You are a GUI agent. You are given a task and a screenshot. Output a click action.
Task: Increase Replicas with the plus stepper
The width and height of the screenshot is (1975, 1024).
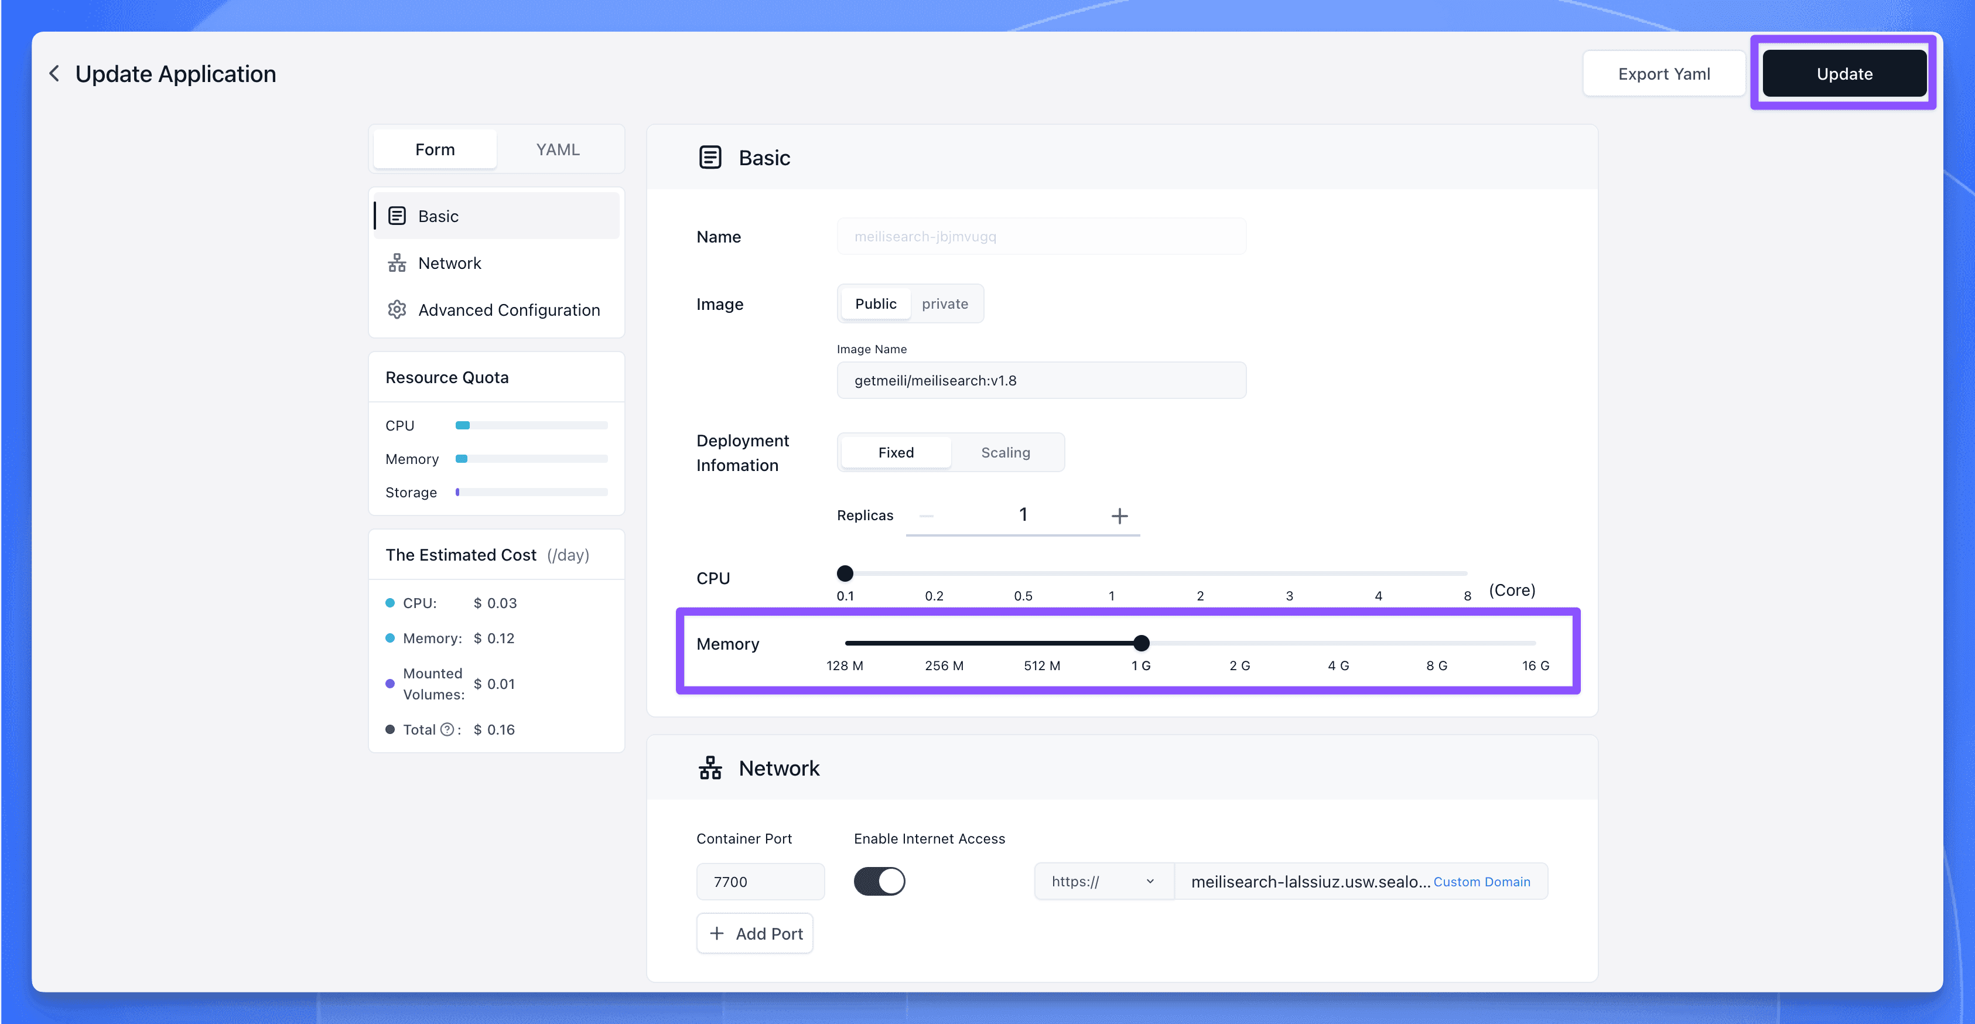pos(1119,515)
